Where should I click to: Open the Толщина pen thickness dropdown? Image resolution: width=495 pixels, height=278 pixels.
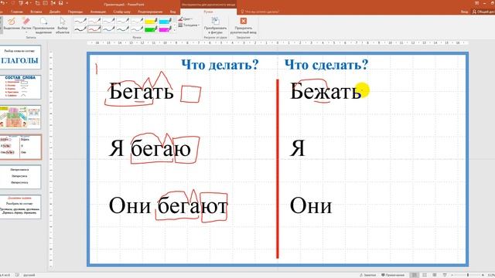coord(189,25)
